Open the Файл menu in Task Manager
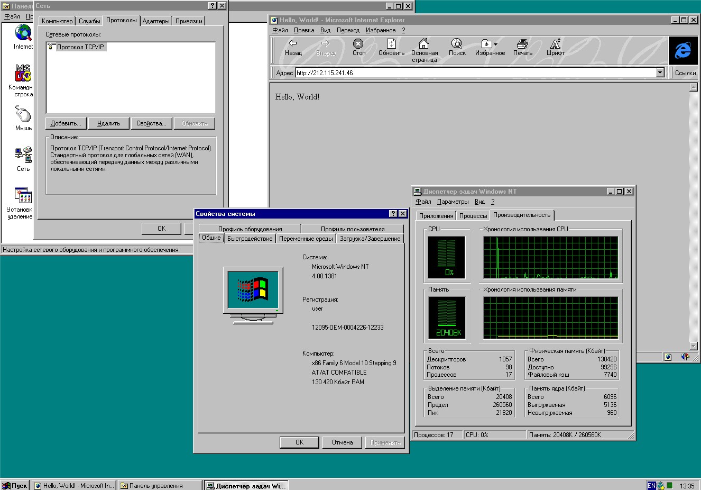Image resolution: width=701 pixels, height=490 pixels. pos(423,202)
